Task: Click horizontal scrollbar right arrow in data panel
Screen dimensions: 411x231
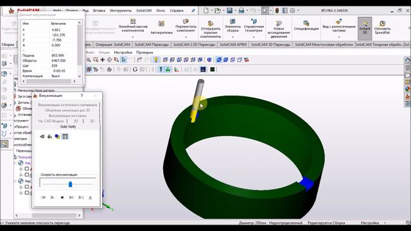Action: click(x=74, y=81)
